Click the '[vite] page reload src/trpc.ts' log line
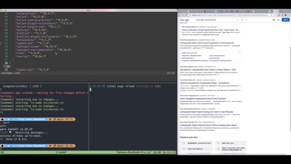Viewport: 291px width, 164px height. [125, 86]
